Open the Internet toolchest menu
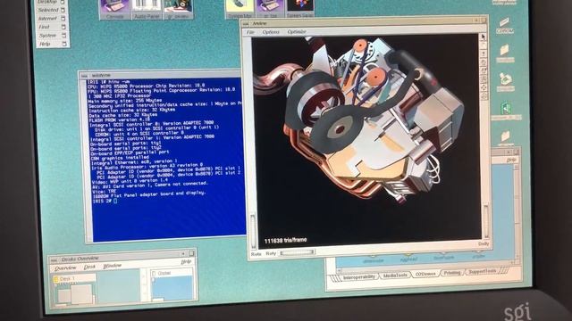This screenshot has height=321, width=572. pos(52,19)
